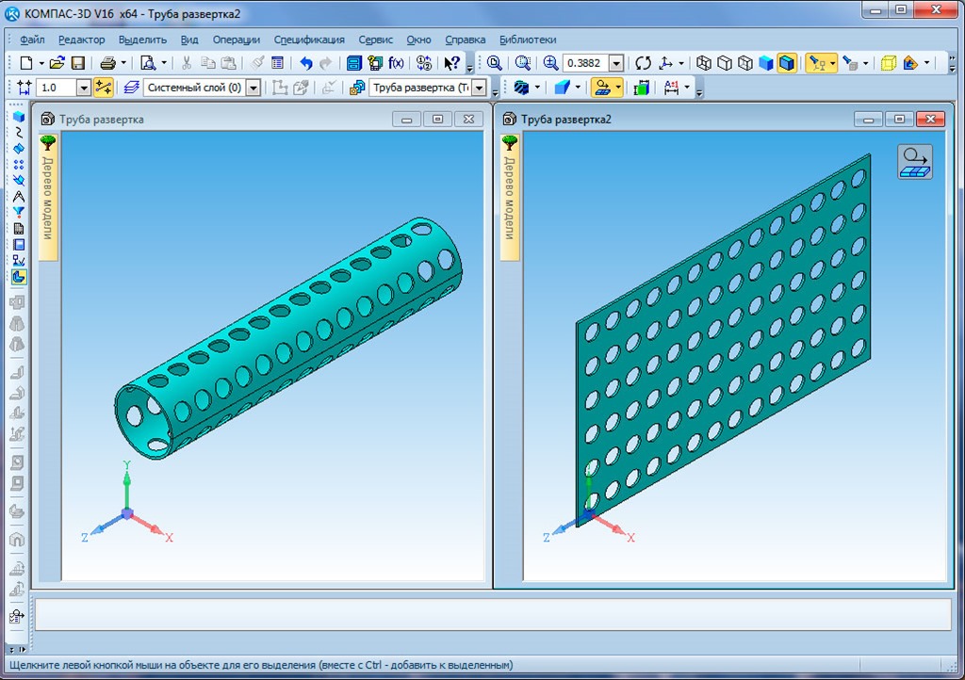The image size is (965, 680).
Task: Click the zoom to window magnifier icon
Action: pyautogui.click(x=494, y=63)
